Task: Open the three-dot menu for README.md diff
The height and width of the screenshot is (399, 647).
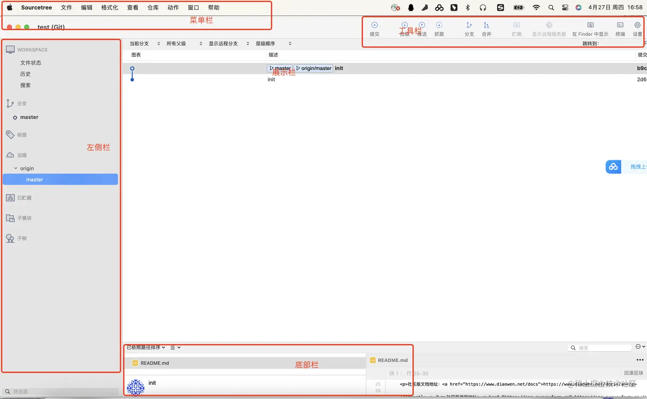Action: 640,360
